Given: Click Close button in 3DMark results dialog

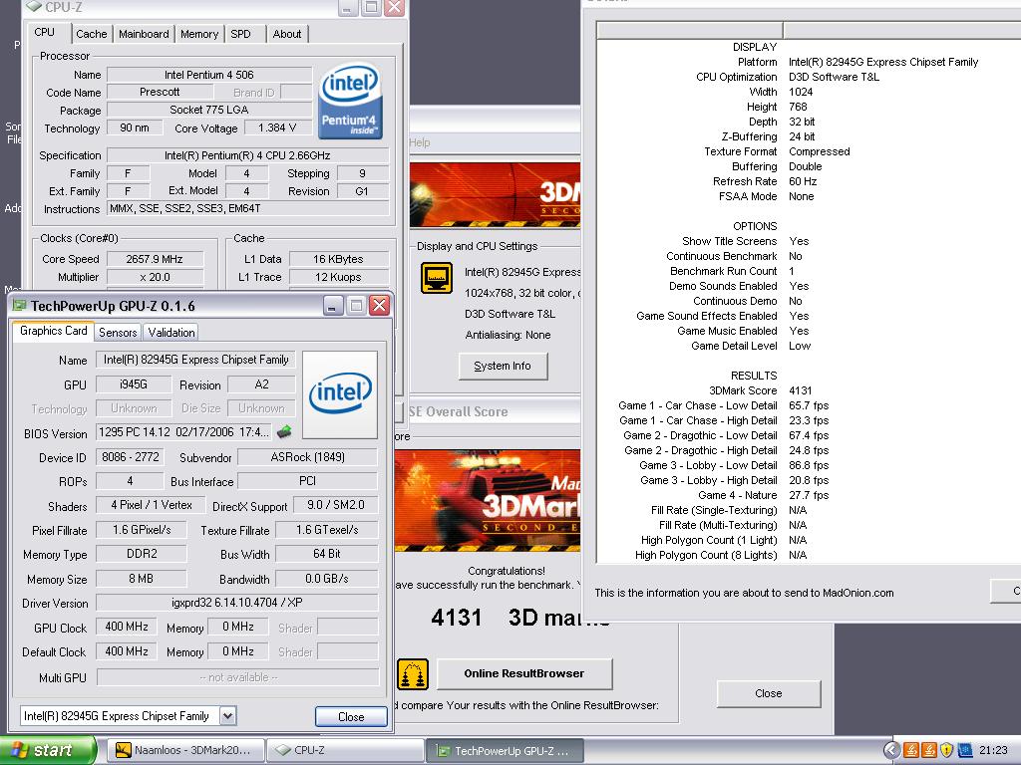Looking at the screenshot, I should pos(769,694).
